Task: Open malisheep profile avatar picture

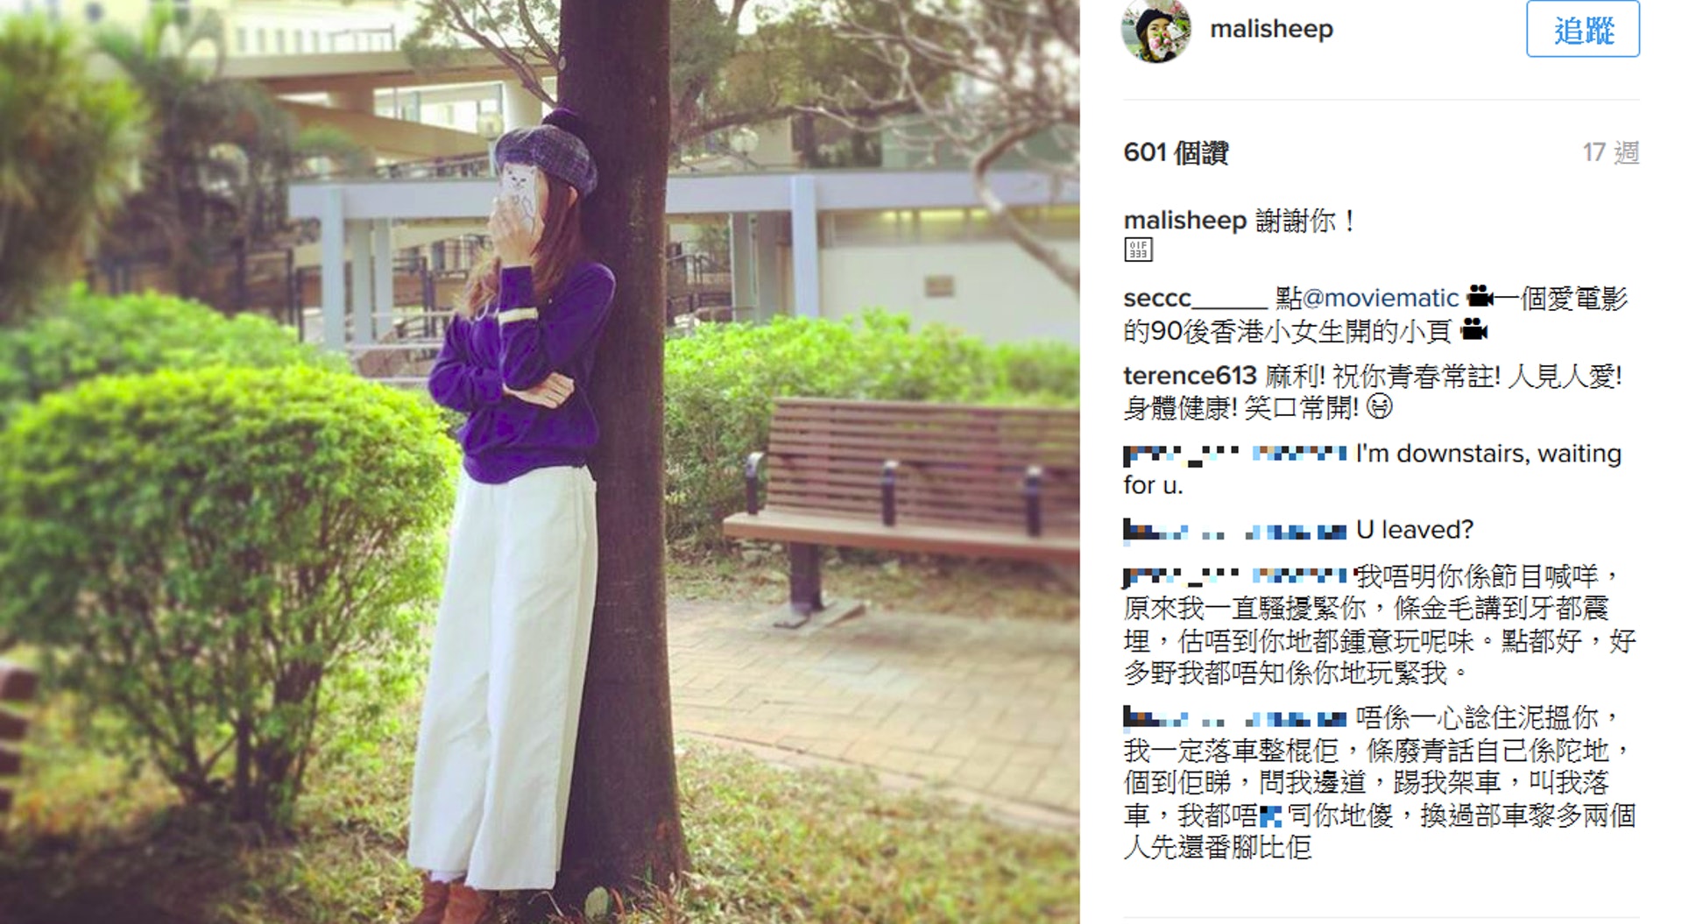Action: 1156,30
